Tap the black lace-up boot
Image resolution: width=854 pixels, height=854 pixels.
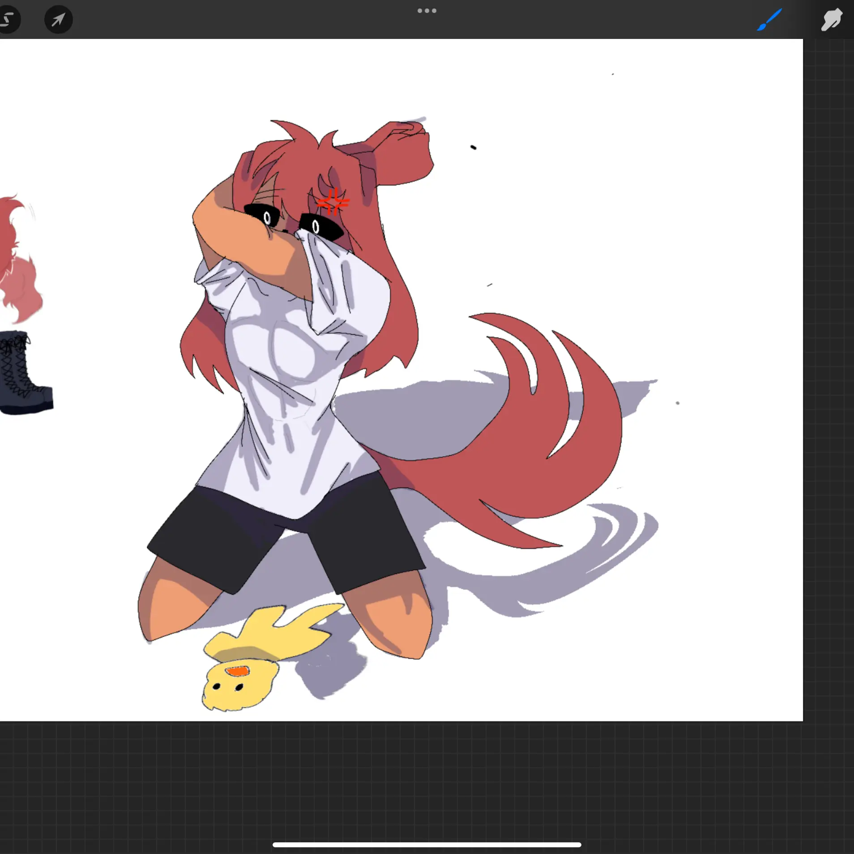pos(22,376)
